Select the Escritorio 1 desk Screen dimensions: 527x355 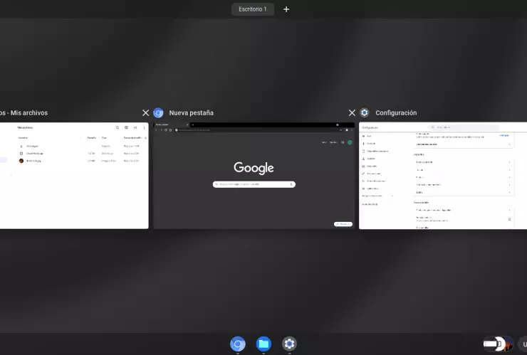[253, 9]
